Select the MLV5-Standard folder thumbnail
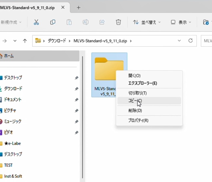The height and width of the screenshot is (182, 212). tap(109, 75)
